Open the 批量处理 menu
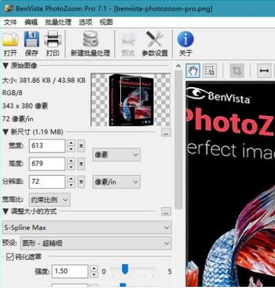 tap(58, 22)
